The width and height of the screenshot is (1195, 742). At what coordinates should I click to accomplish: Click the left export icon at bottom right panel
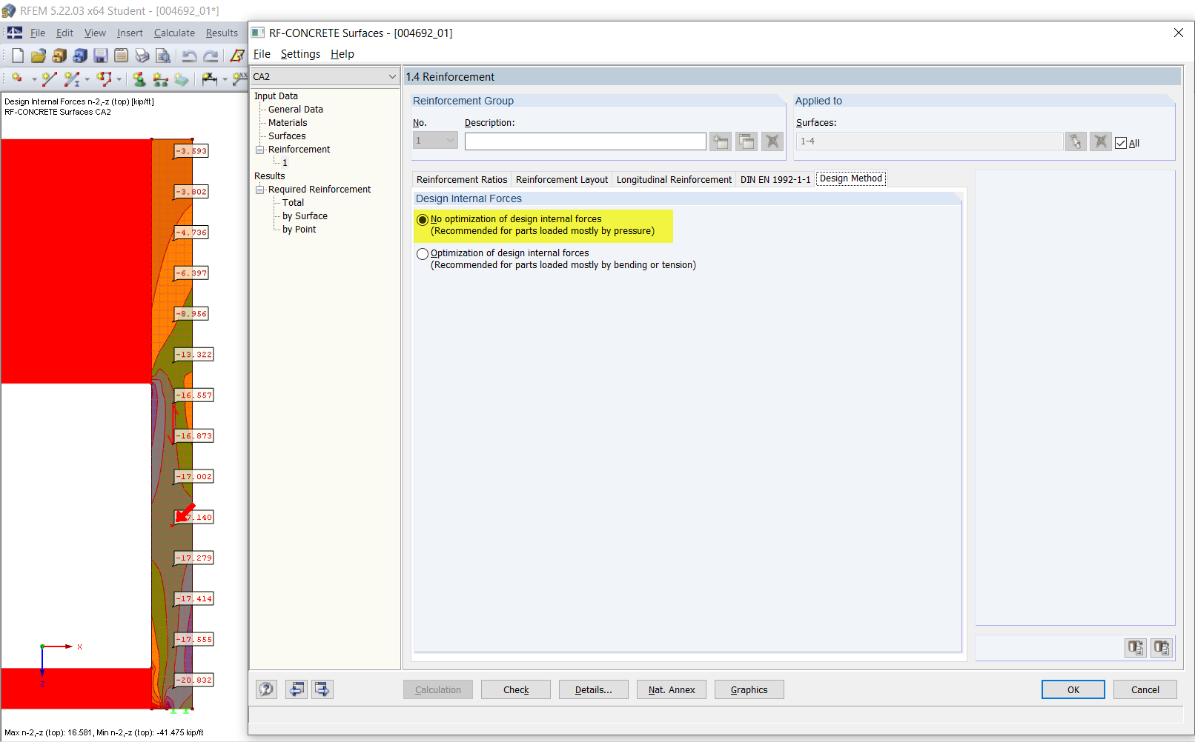pos(1136,648)
